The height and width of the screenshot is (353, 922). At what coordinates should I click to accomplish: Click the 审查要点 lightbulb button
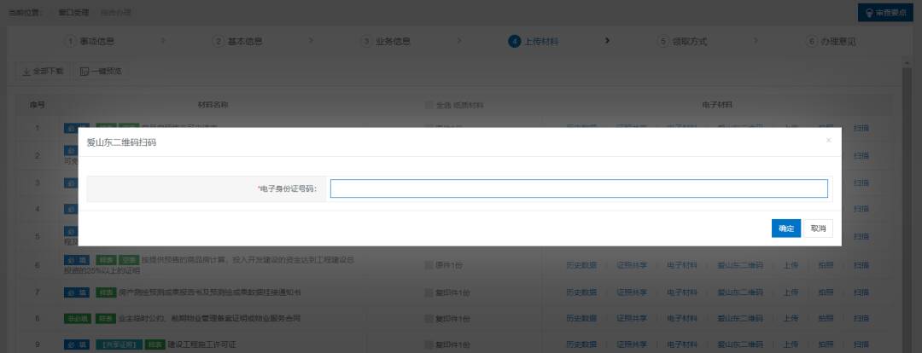point(888,13)
